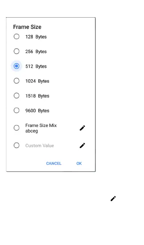Click the greyed 'Custom Value' text
The image size is (144, 245).
point(40,146)
